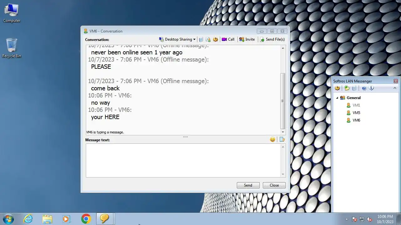This screenshot has height=225, width=401.
Task: Send the message with the Send button
Action: coord(248,185)
